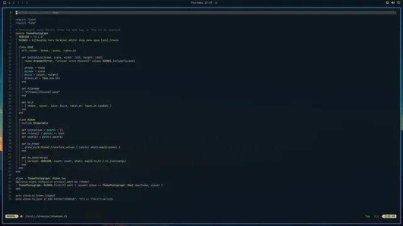Click the '@taken_at = Time.now.utc' line

coord(42,78)
